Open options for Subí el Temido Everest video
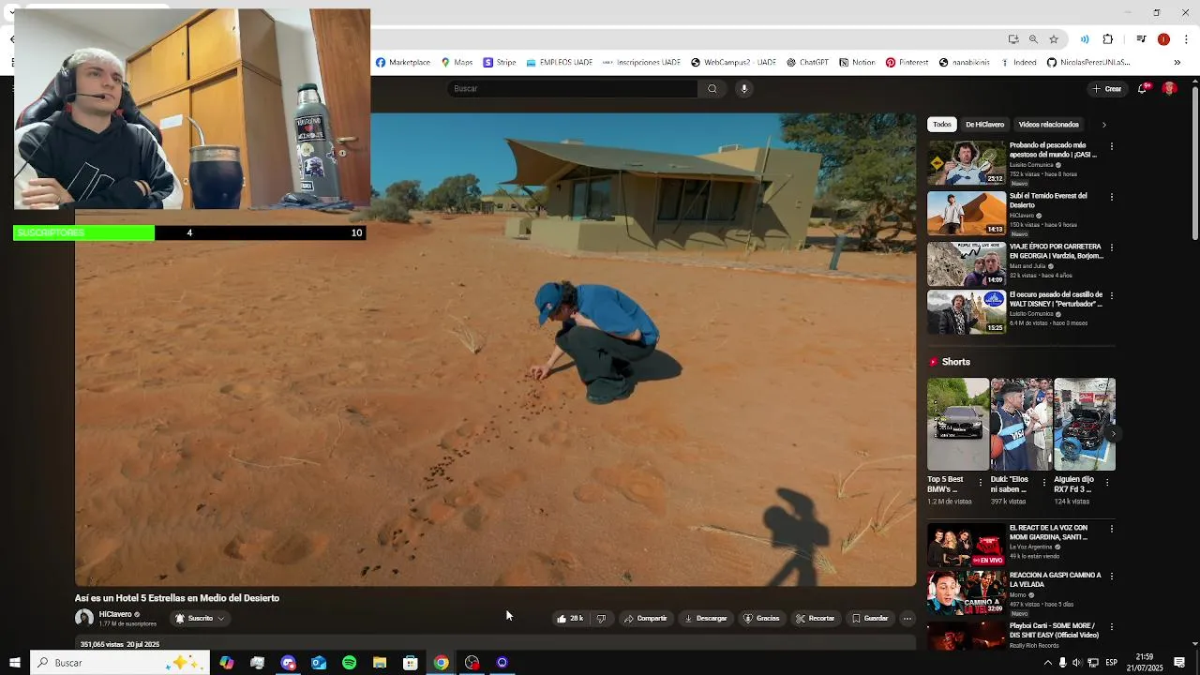Screen dimensions: 1200x675 1112,197
